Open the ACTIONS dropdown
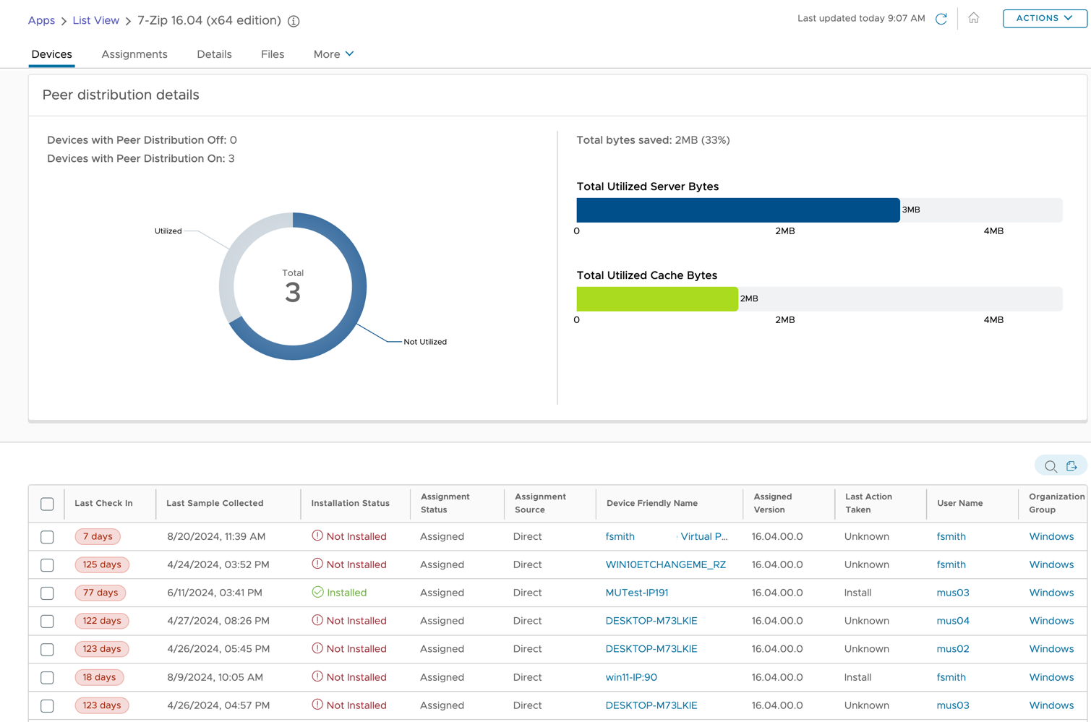Screen dimensions: 1091x722 coord(1044,18)
